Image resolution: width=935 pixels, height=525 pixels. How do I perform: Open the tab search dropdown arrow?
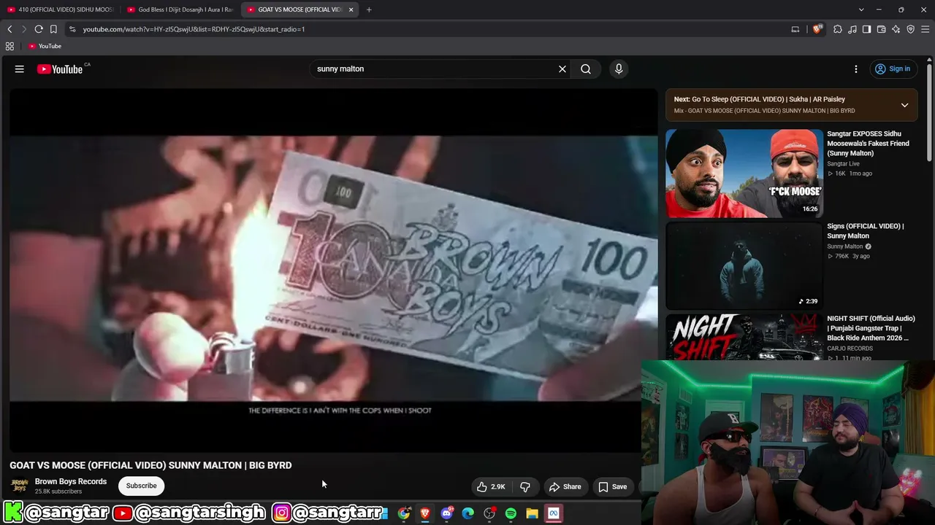(861, 9)
